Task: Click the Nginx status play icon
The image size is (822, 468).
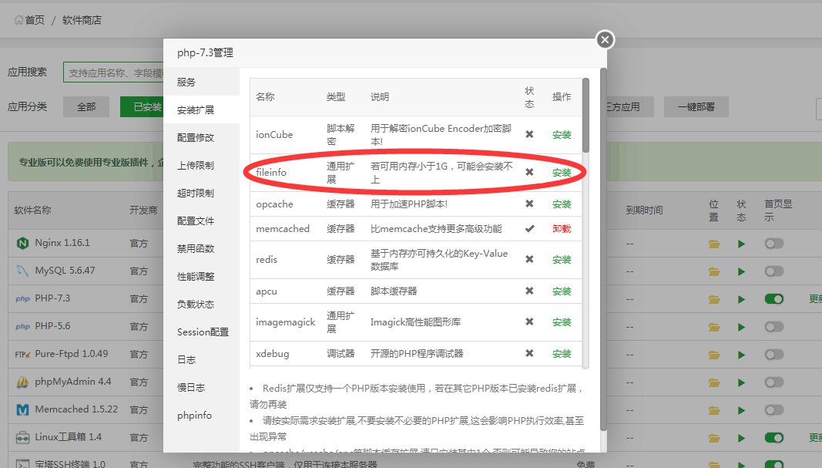Action: (741, 244)
